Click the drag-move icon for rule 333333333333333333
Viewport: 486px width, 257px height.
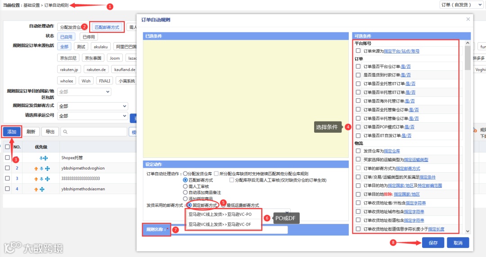(47, 179)
